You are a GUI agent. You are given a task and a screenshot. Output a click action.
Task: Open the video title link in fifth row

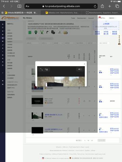pyautogui.click(x=53, y=129)
